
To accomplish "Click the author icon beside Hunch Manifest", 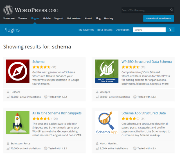I will [97, 143].
